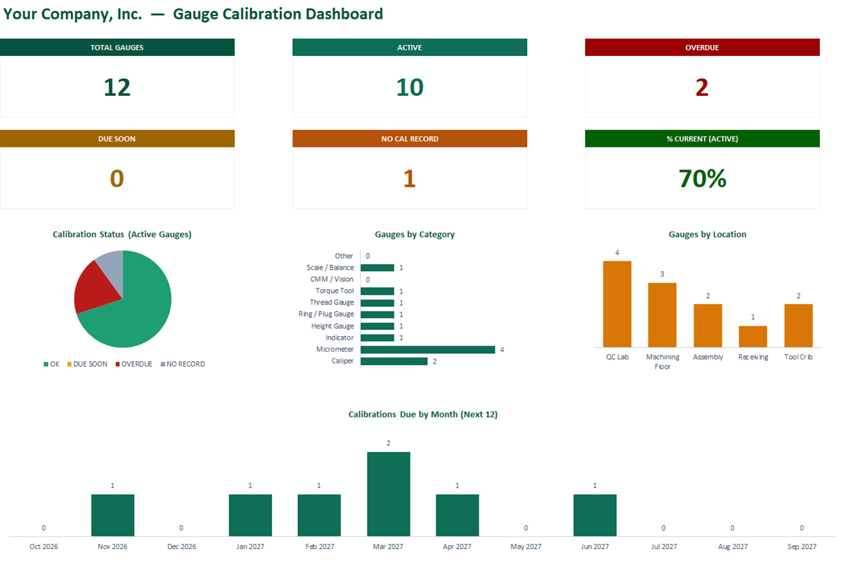861x569 pixels.
Task: Click the ACTIVE card header
Action: tap(410, 48)
